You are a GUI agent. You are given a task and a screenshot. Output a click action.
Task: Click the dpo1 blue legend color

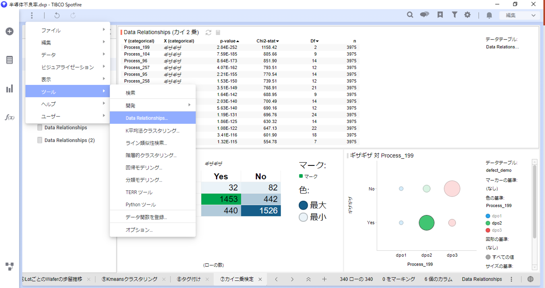[488, 216]
